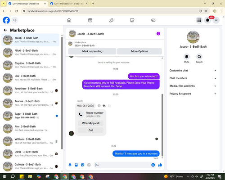Image resolution: width=225 pixels, height=180 pixels.
Task: Open the $900 3-Bed1-Bath Marketplace listing link
Action: pos(85,45)
